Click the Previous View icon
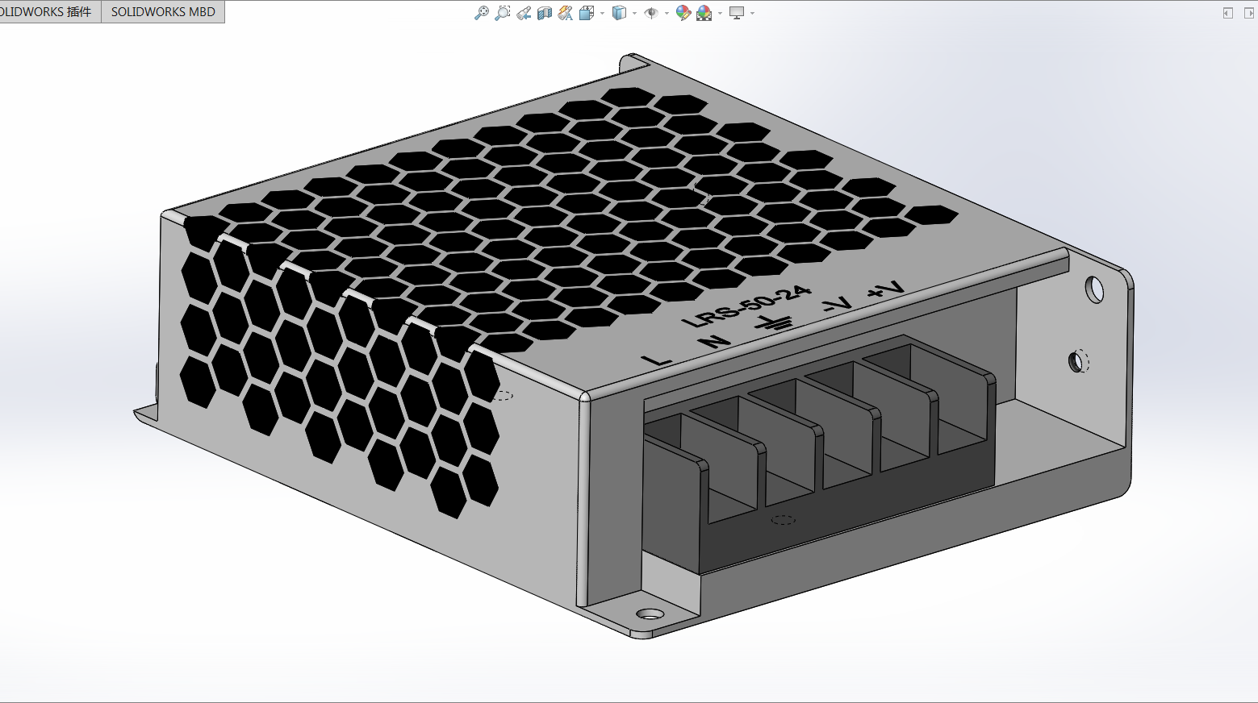 click(x=524, y=13)
